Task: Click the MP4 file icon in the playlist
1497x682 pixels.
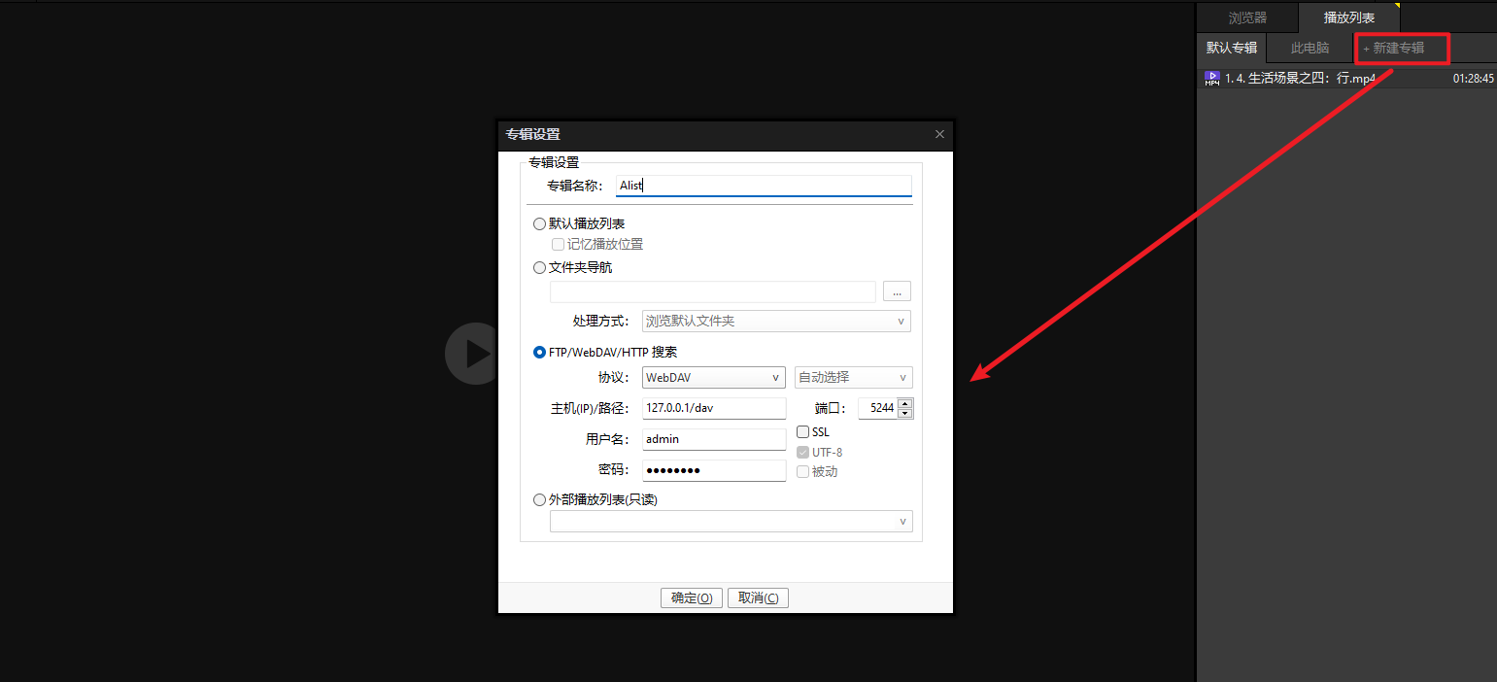Action: tap(1211, 79)
